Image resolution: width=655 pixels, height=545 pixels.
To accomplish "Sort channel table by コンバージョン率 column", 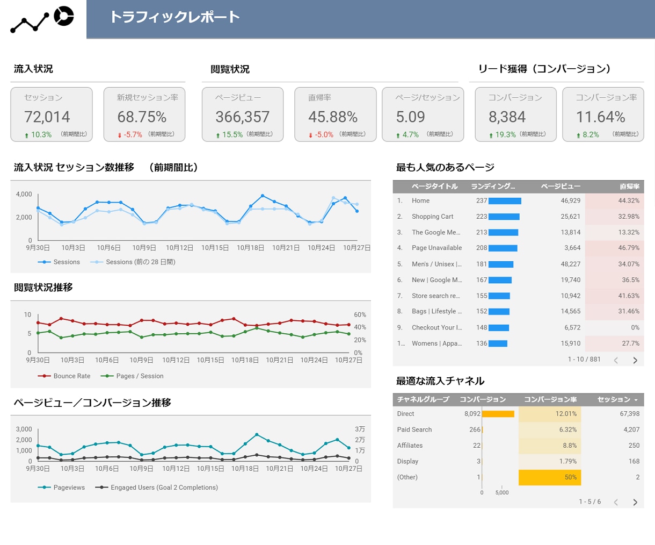I will pos(550,399).
